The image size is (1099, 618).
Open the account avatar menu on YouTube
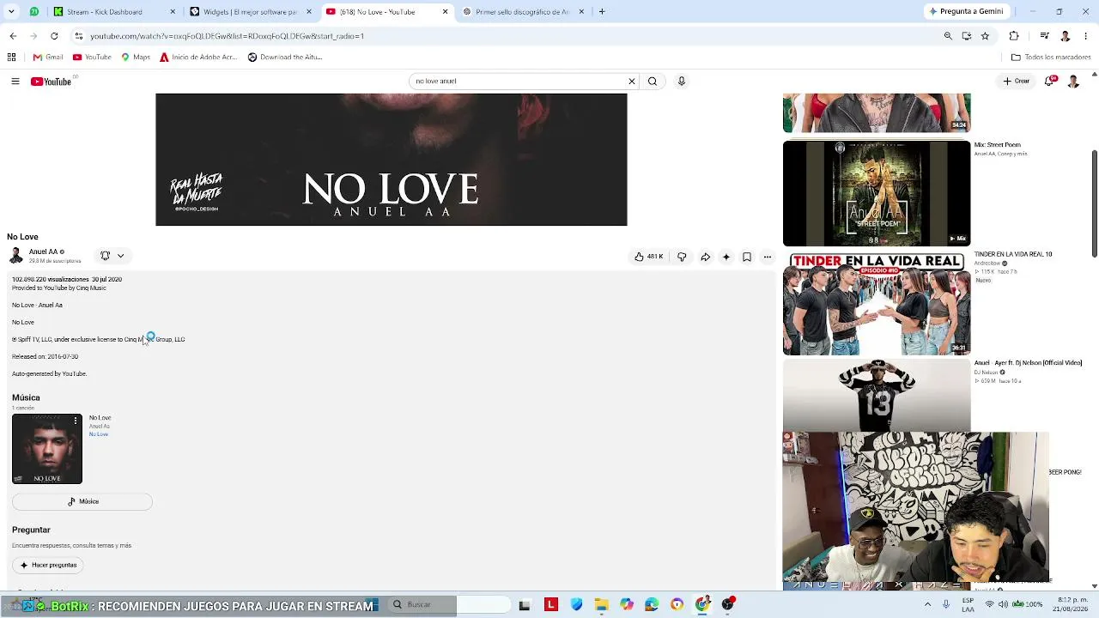point(1073,81)
